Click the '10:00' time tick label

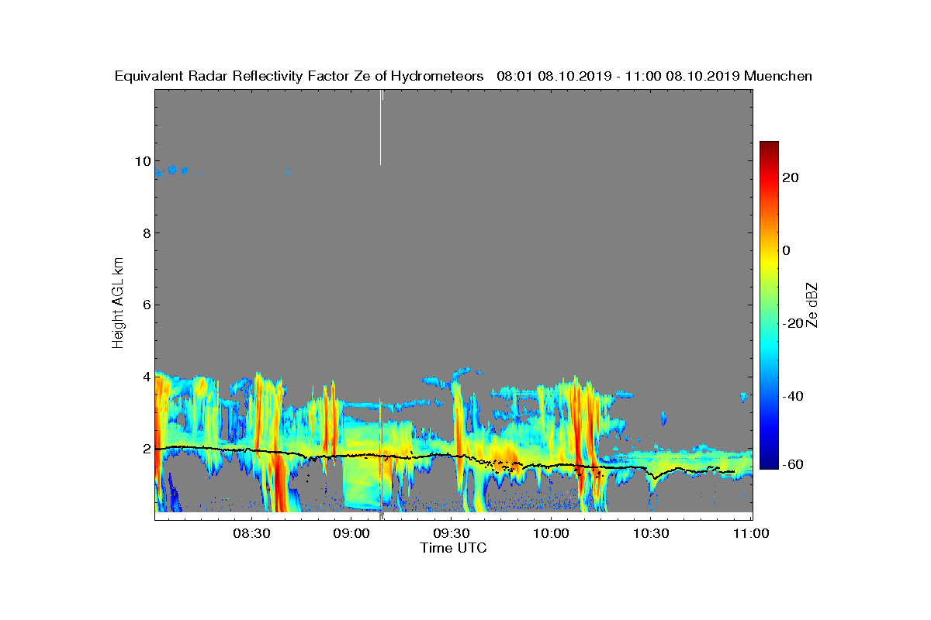tap(551, 534)
